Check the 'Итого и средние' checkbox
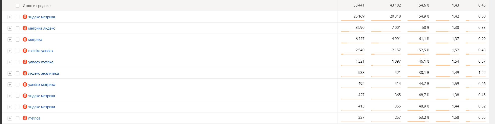Image resolution: width=495 pixels, height=124 pixels. click(x=17, y=6)
